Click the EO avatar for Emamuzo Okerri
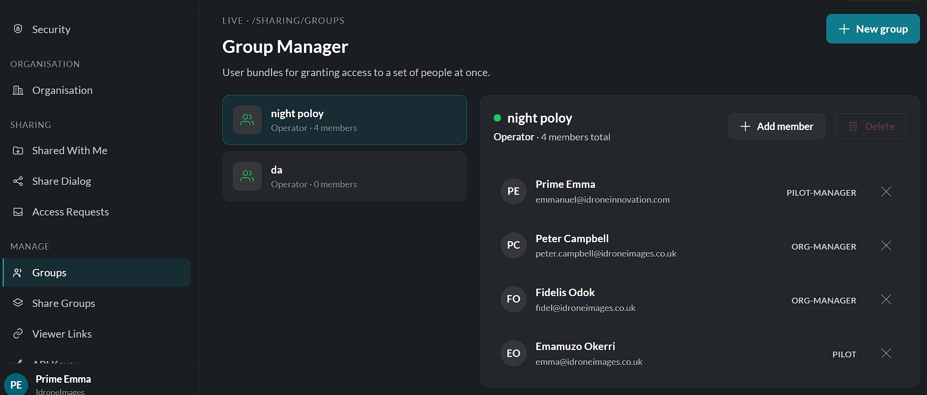This screenshot has width=927, height=395. click(513, 353)
